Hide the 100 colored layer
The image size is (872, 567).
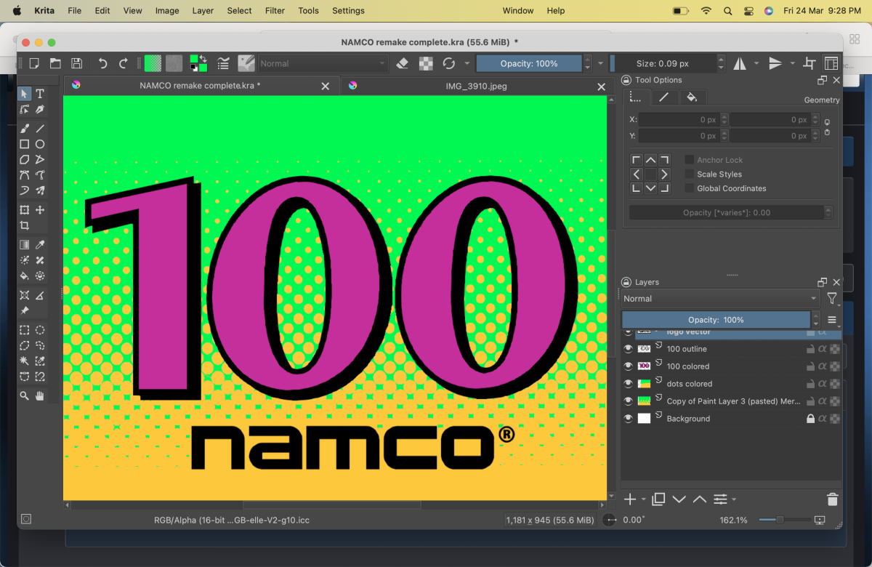click(x=629, y=366)
